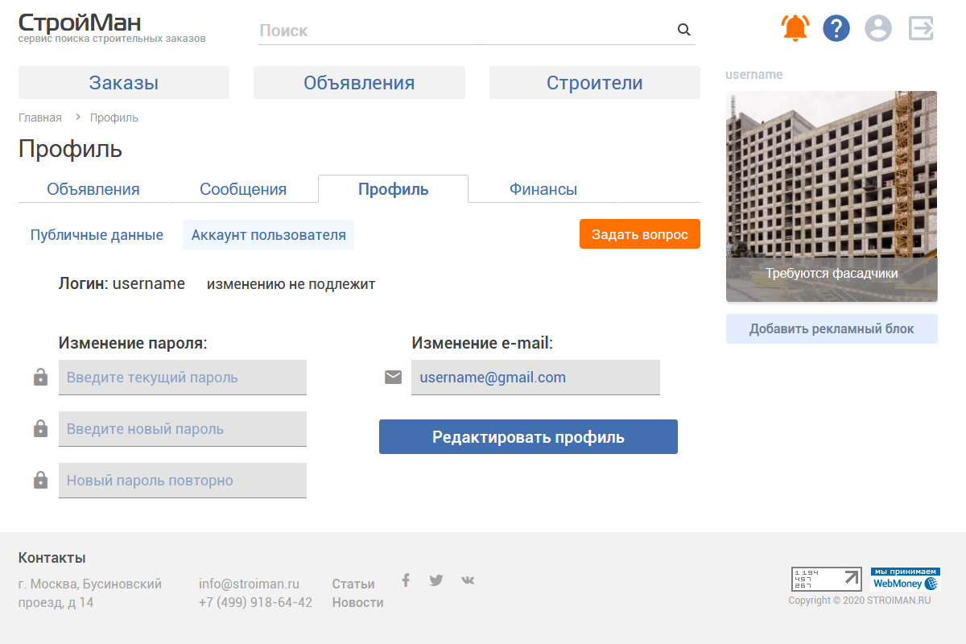Click the Добавить рекламный блок button

(832, 329)
